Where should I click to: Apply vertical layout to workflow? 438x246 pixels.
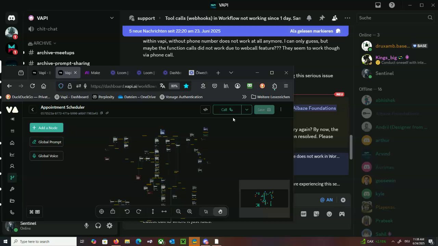(153, 211)
